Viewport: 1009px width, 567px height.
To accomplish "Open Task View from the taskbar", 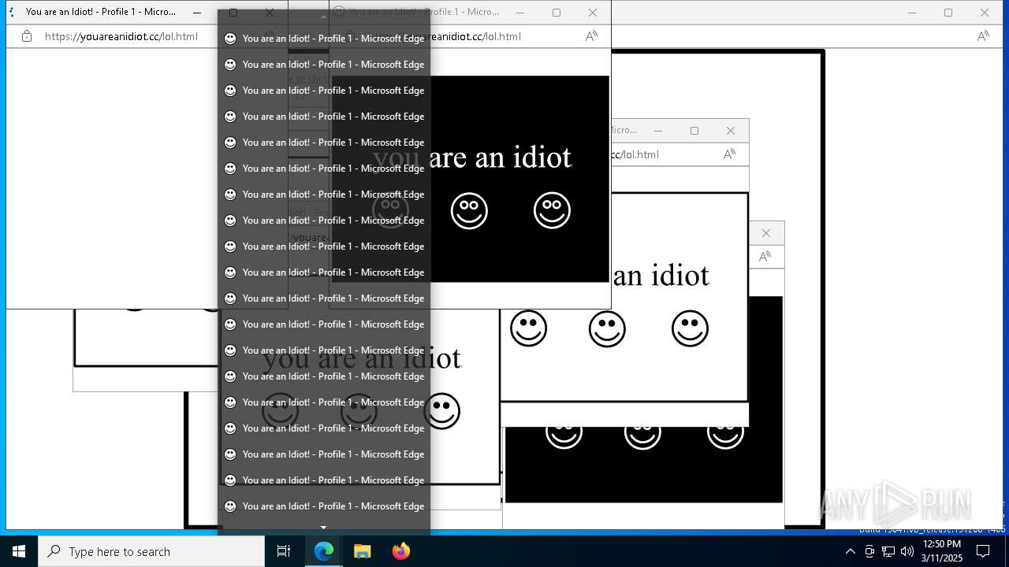I will (284, 551).
